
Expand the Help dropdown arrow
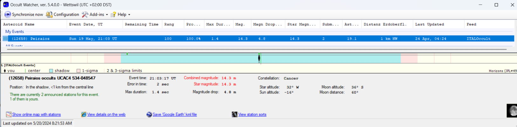(x=129, y=15)
